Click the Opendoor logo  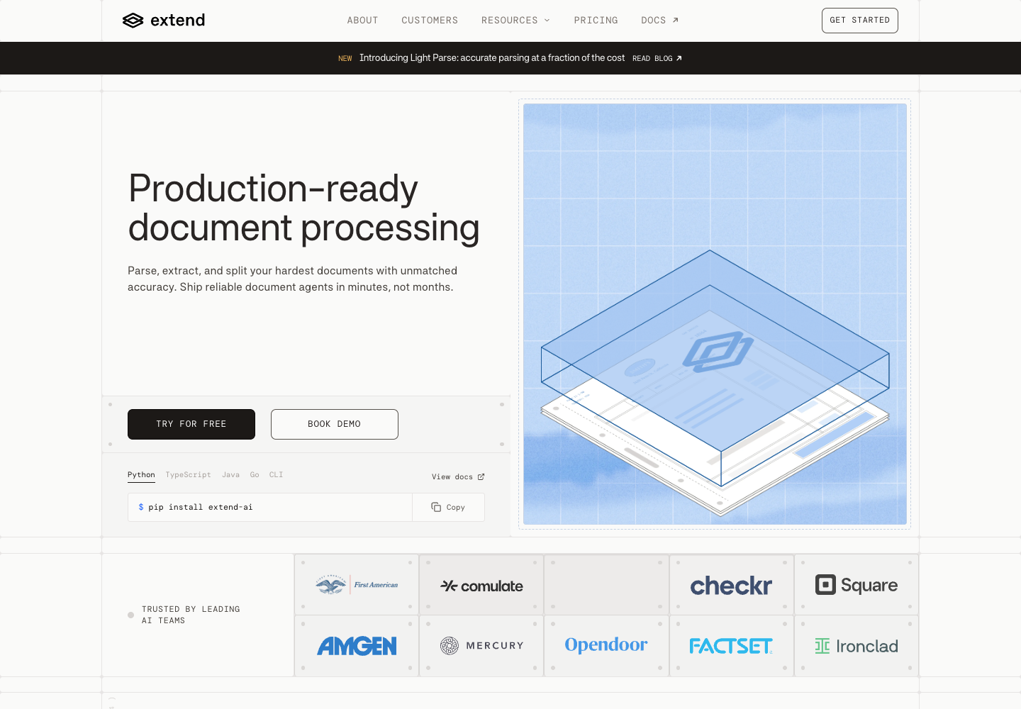(x=606, y=645)
